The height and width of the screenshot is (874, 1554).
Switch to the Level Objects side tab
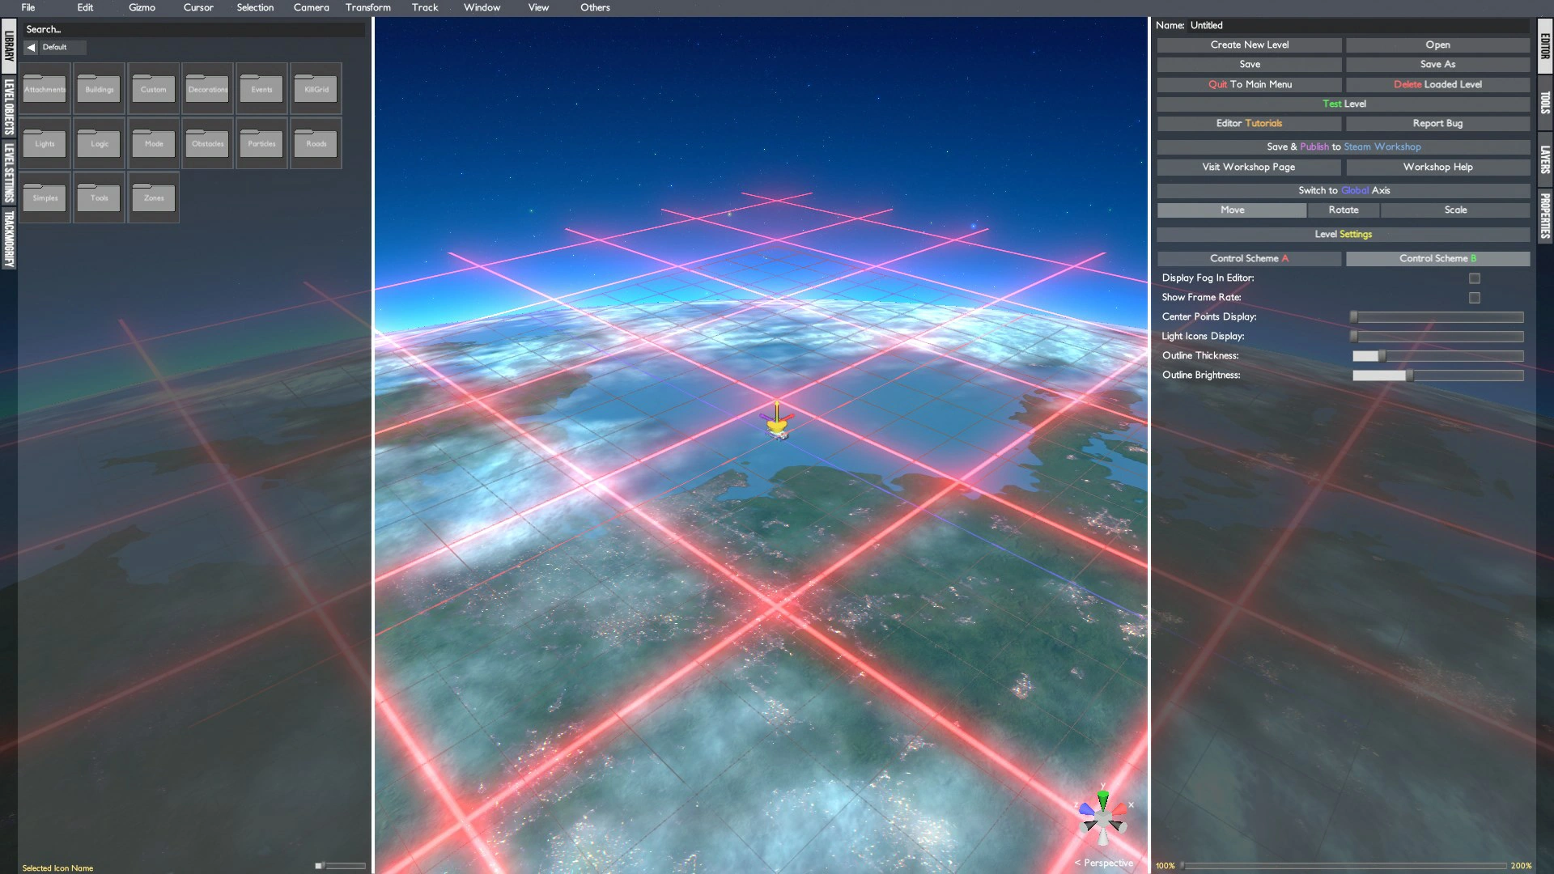tap(9, 106)
